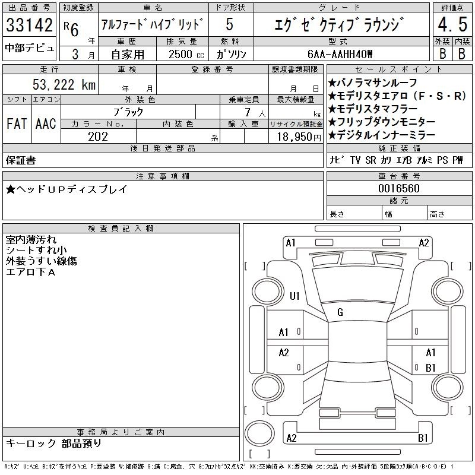The height and width of the screenshot is (475, 475).
Task: Click the color number 202
Action: (98, 137)
